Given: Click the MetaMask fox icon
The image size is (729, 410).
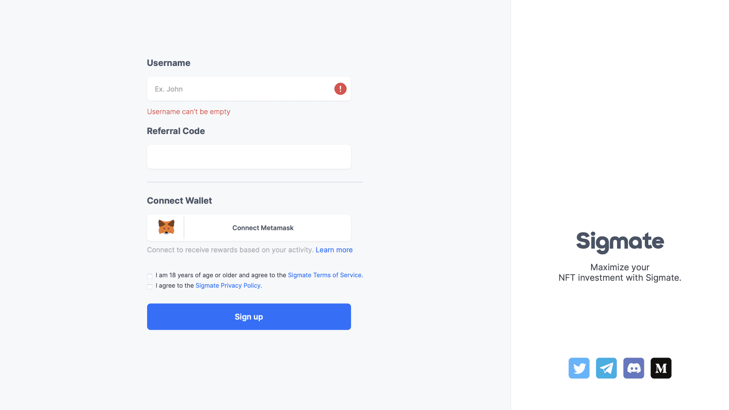Looking at the screenshot, I should pos(166,227).
